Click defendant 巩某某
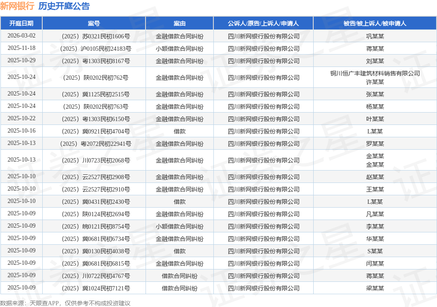 point(375,36)
